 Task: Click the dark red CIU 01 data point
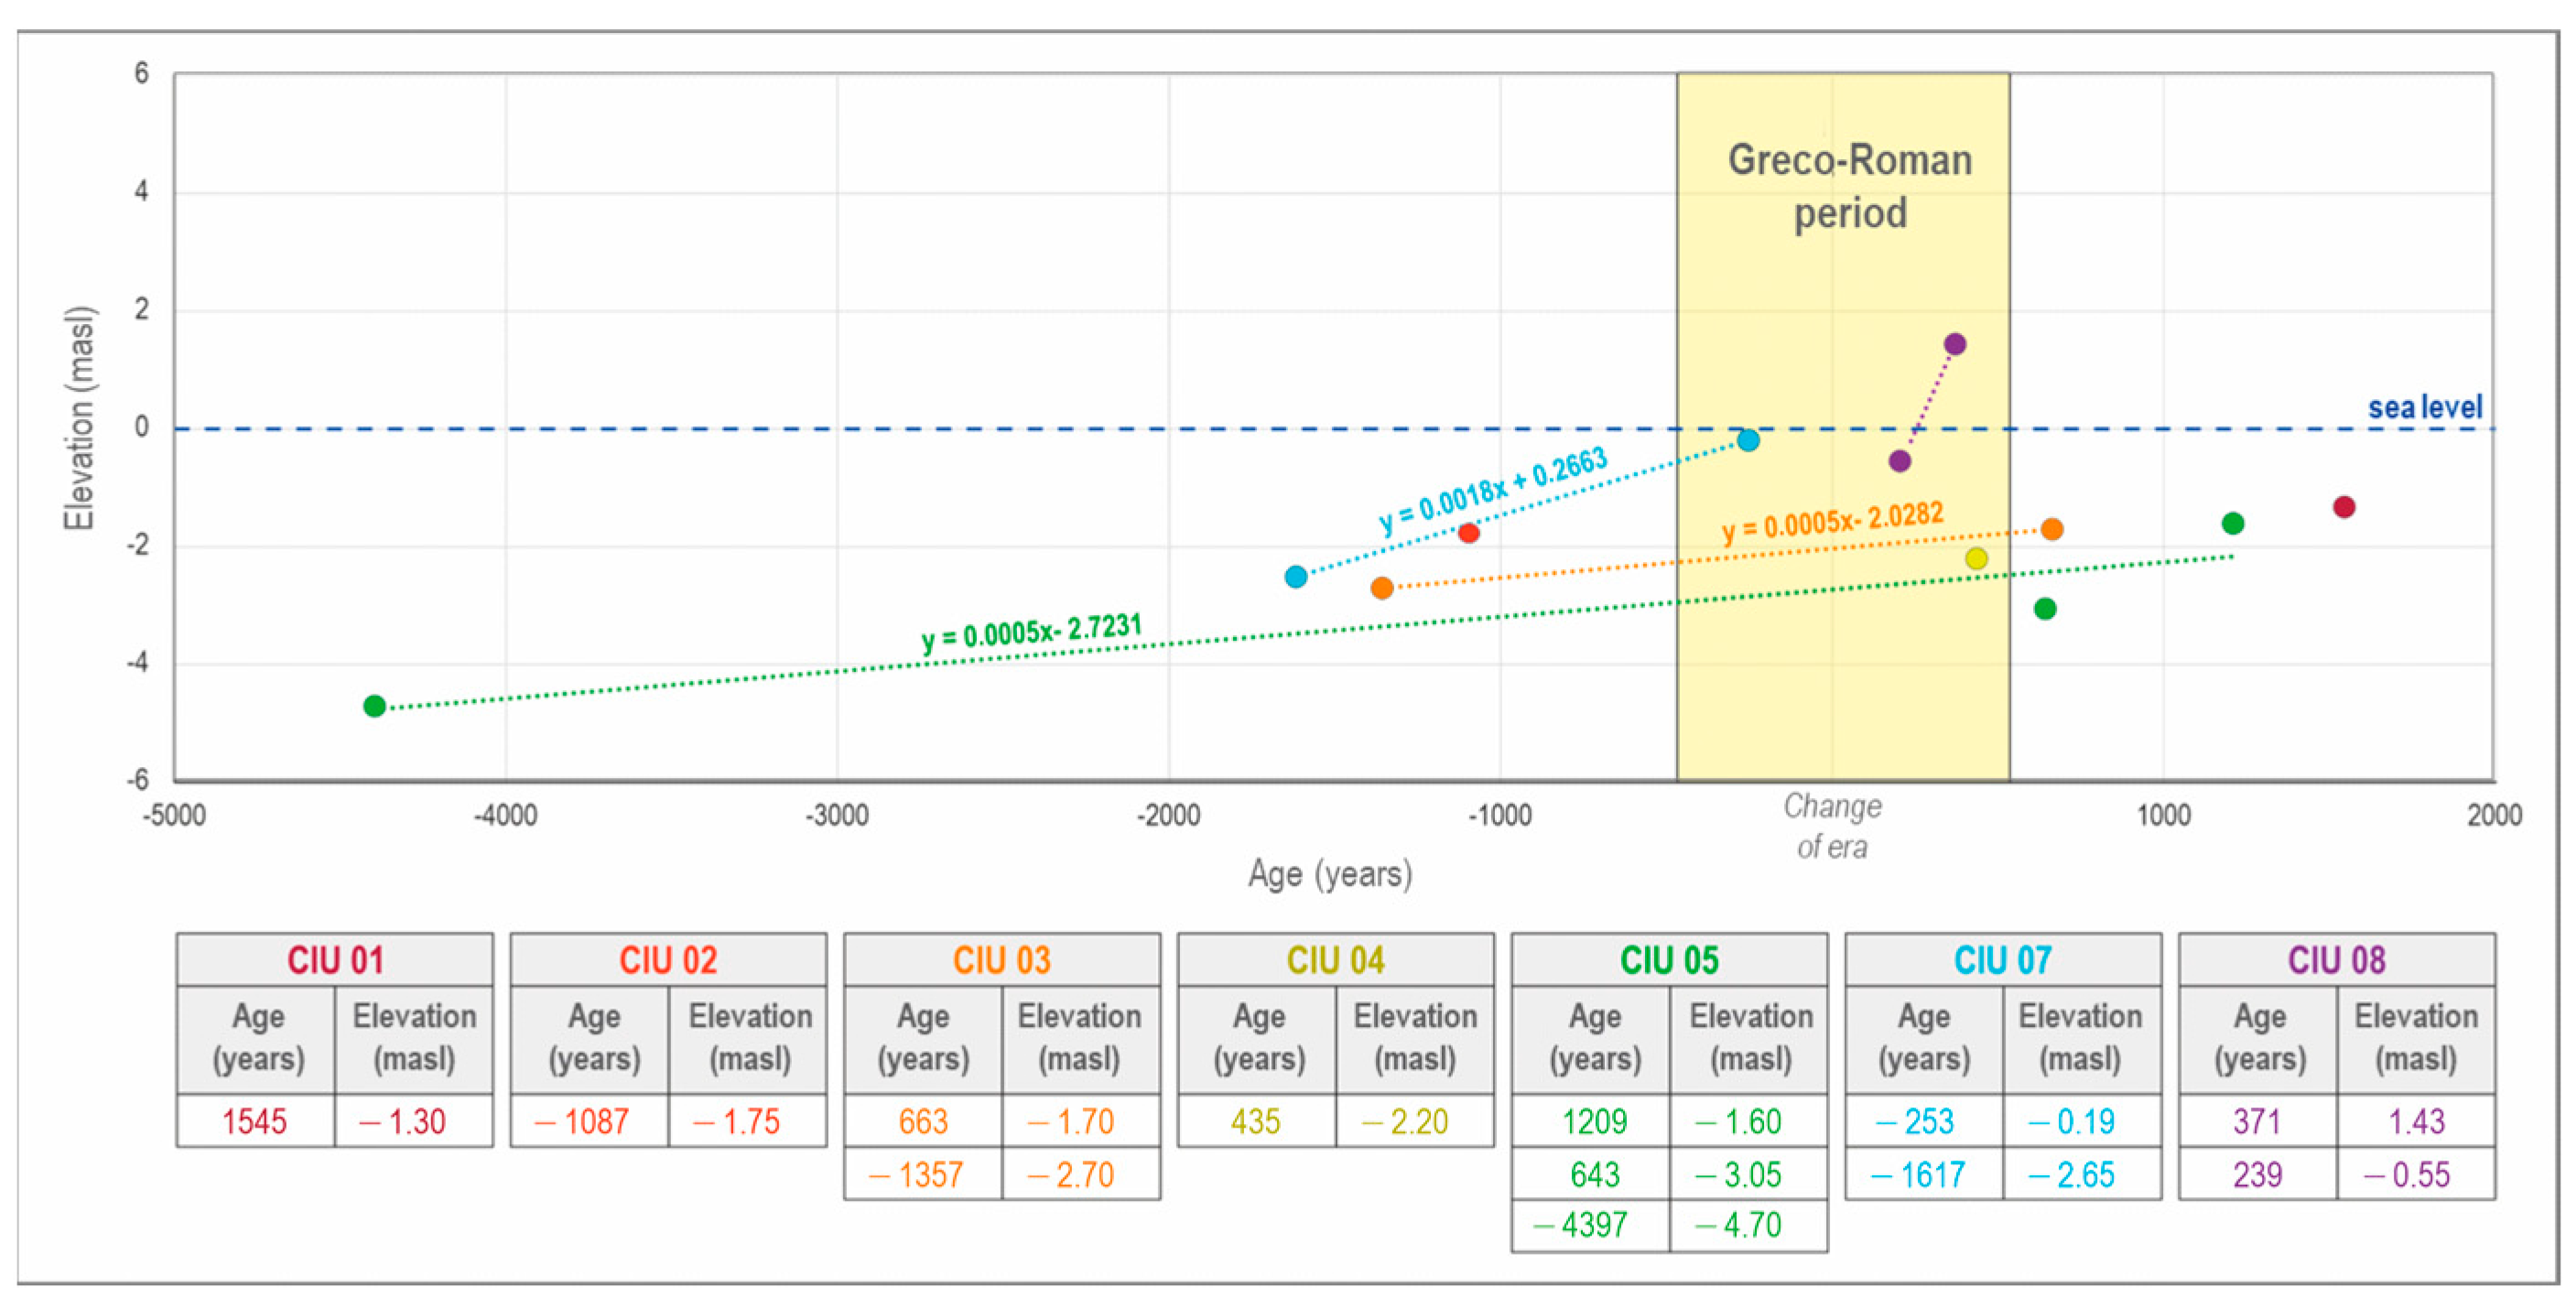2344,507
